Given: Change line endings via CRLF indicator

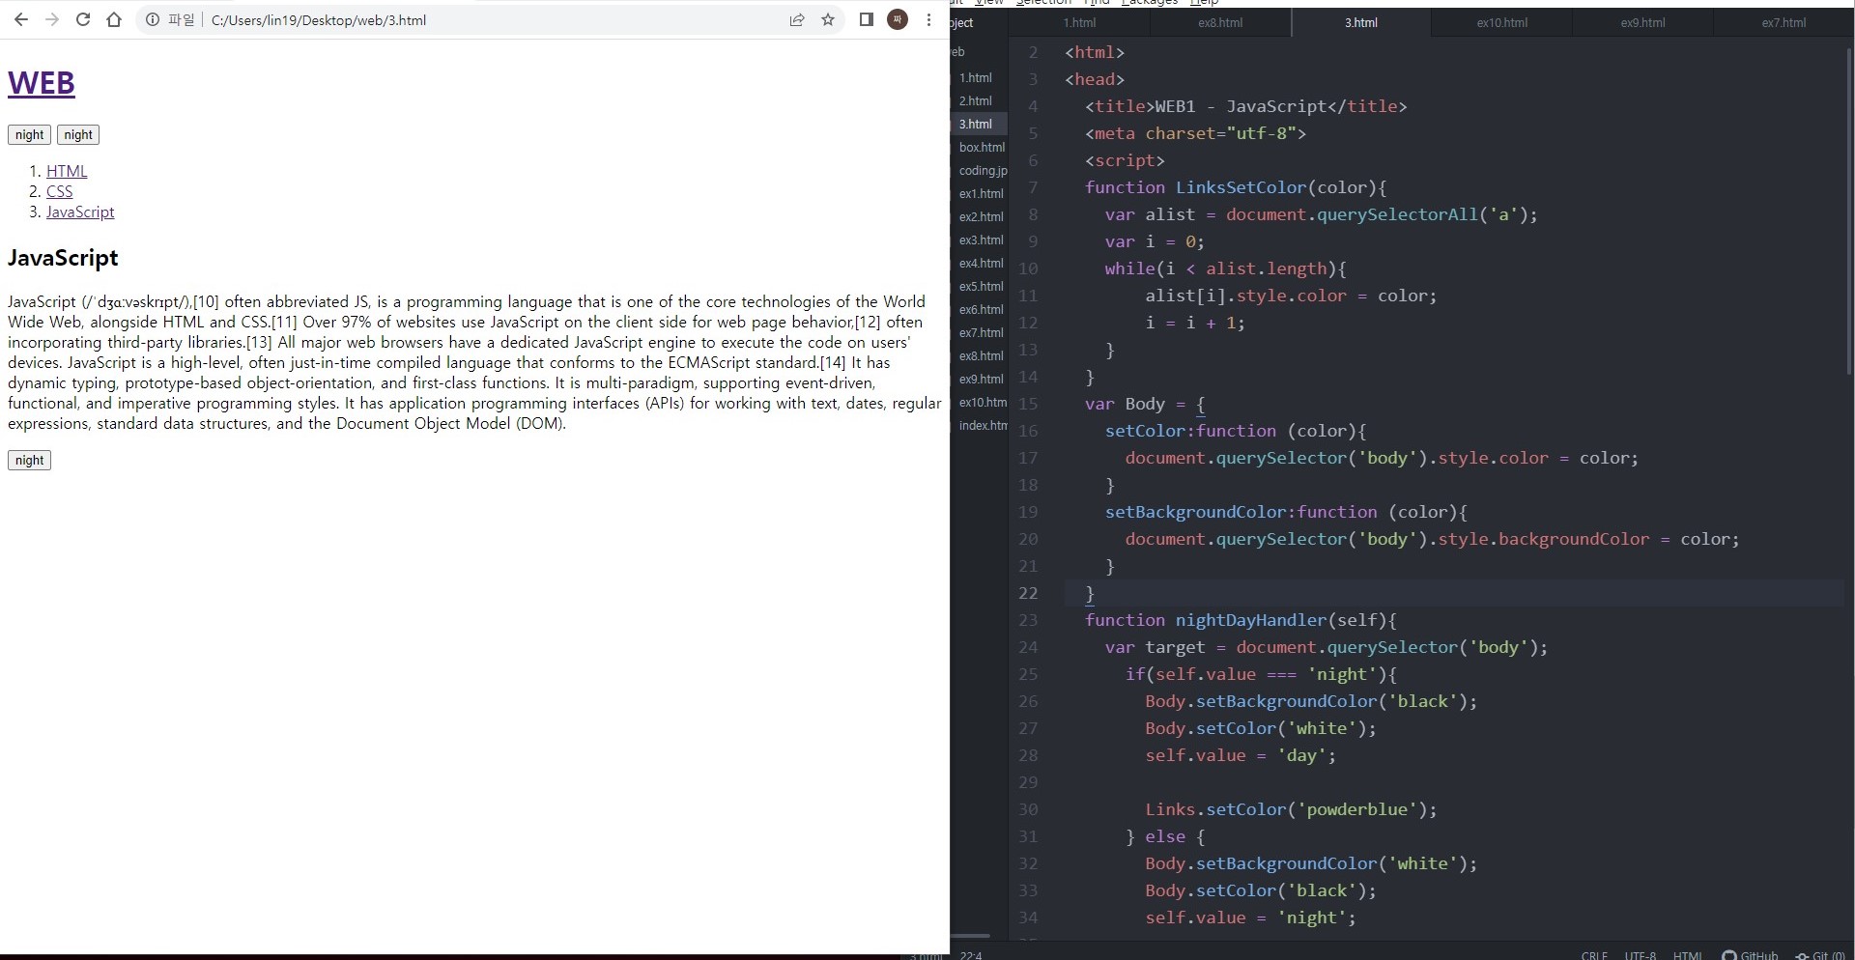Looking at the screenshot, I should (1594, 954).
